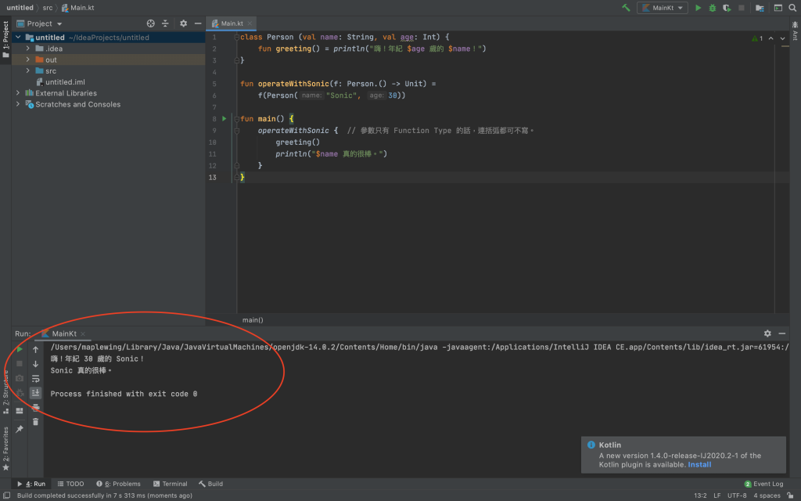The height and width of the screenshot is (501, 801).
Task: Go to next highlighted error arrow
Action: tap(782, 38)
